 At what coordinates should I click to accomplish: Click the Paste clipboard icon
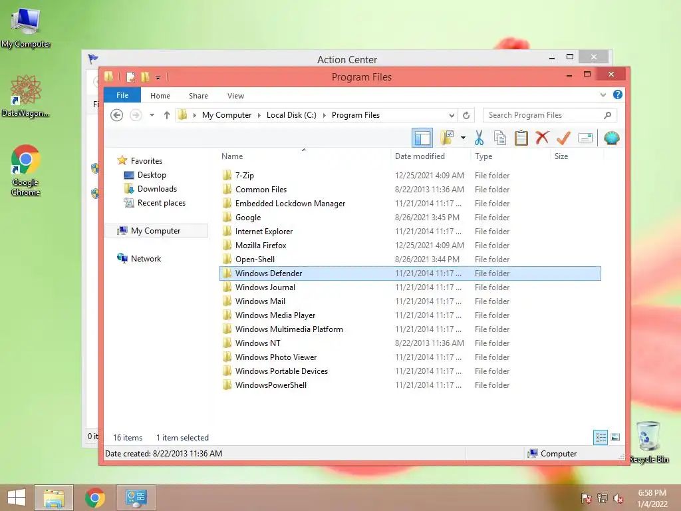click(x=521, y=138)
